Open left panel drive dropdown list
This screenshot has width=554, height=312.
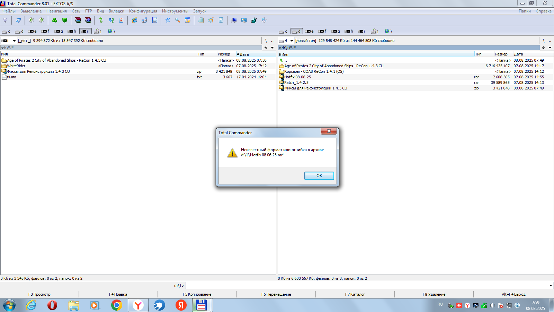(14, 41)
